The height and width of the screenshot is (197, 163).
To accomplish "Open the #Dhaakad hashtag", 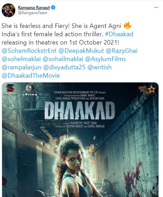I will click(119, 34).
